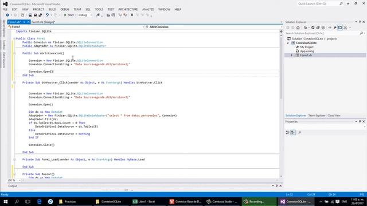Click the Start debugging button
This screenshot has height=206, width=367.
point(69,15)
